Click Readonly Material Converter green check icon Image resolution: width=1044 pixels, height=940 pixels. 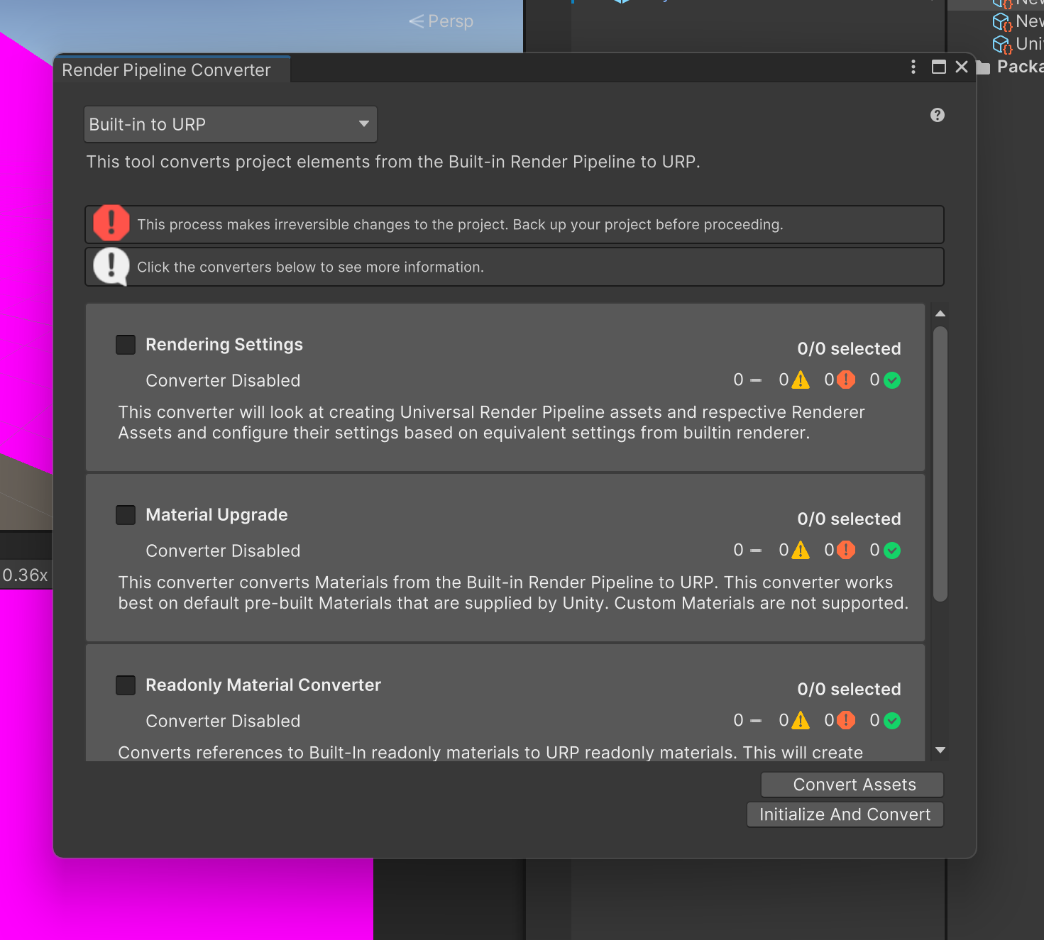[892, 721]
